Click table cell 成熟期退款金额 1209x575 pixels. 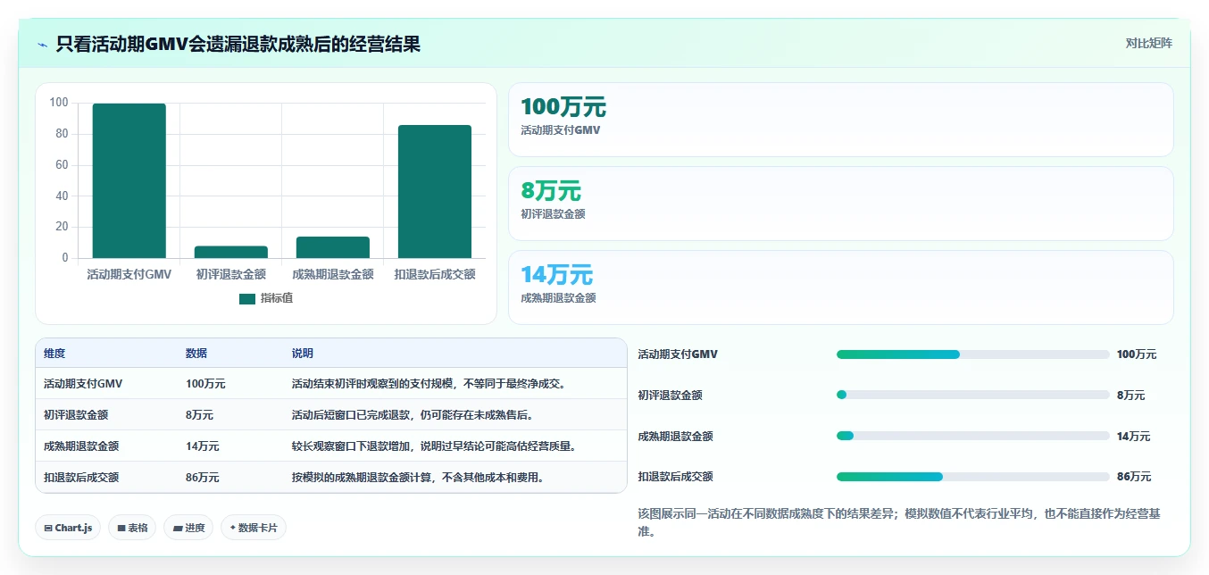(81, 446)
